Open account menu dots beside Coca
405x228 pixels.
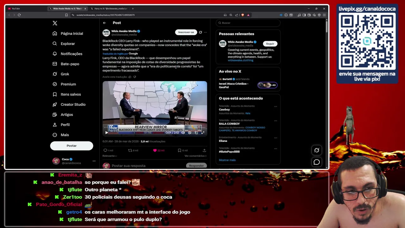94,161
